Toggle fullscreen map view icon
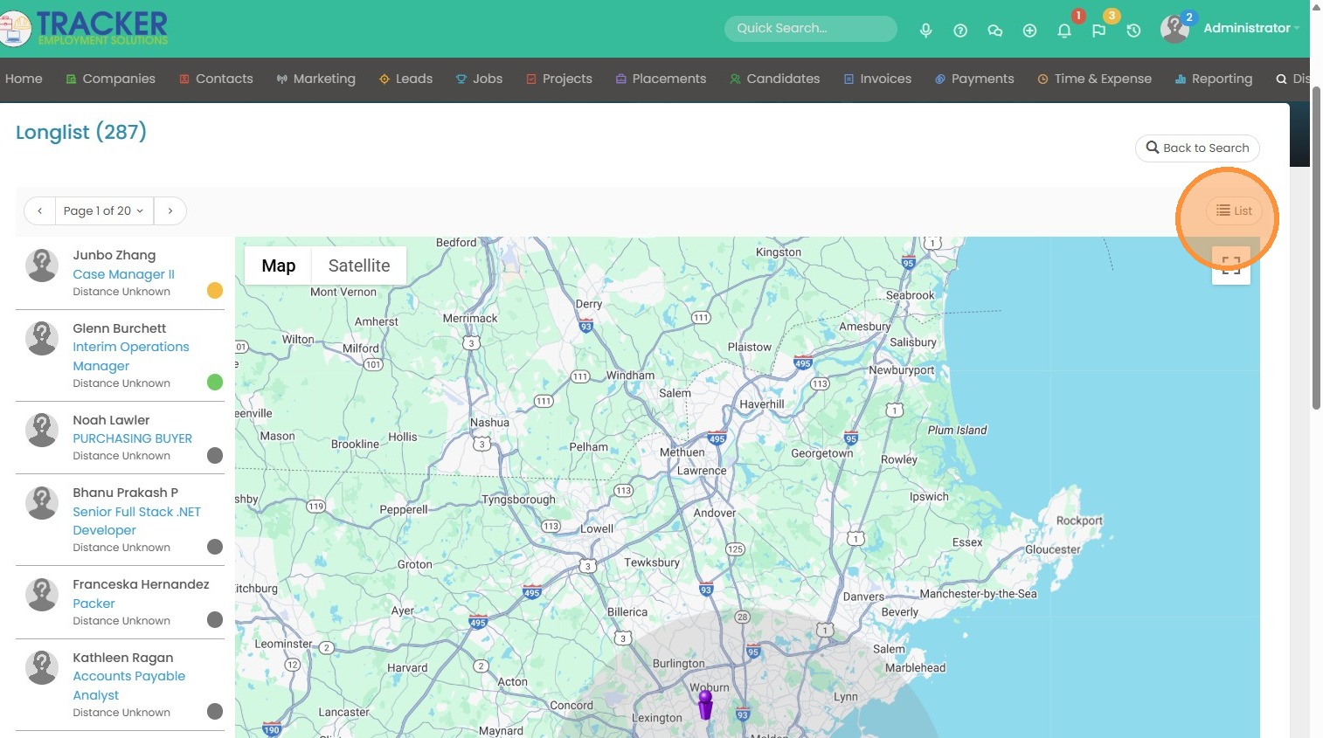This screenshot has width=1323, height=738. click(x=1230, y=266)
